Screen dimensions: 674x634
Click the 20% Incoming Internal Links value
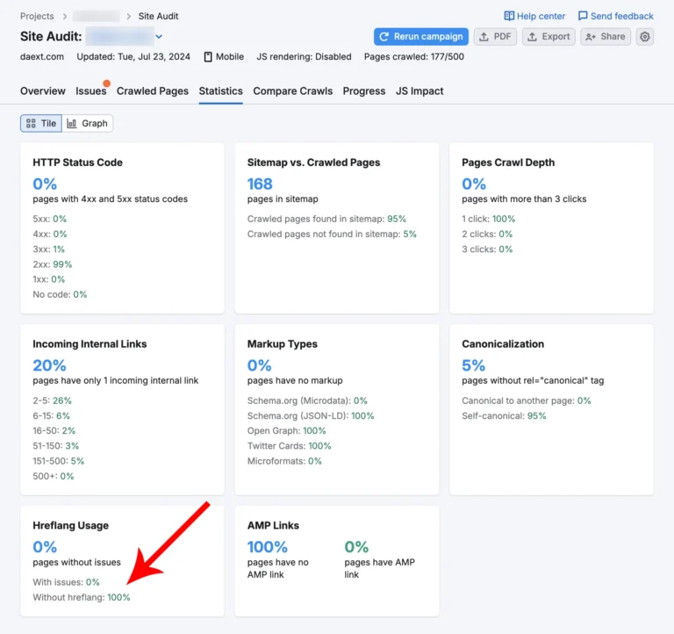[49, 365]
